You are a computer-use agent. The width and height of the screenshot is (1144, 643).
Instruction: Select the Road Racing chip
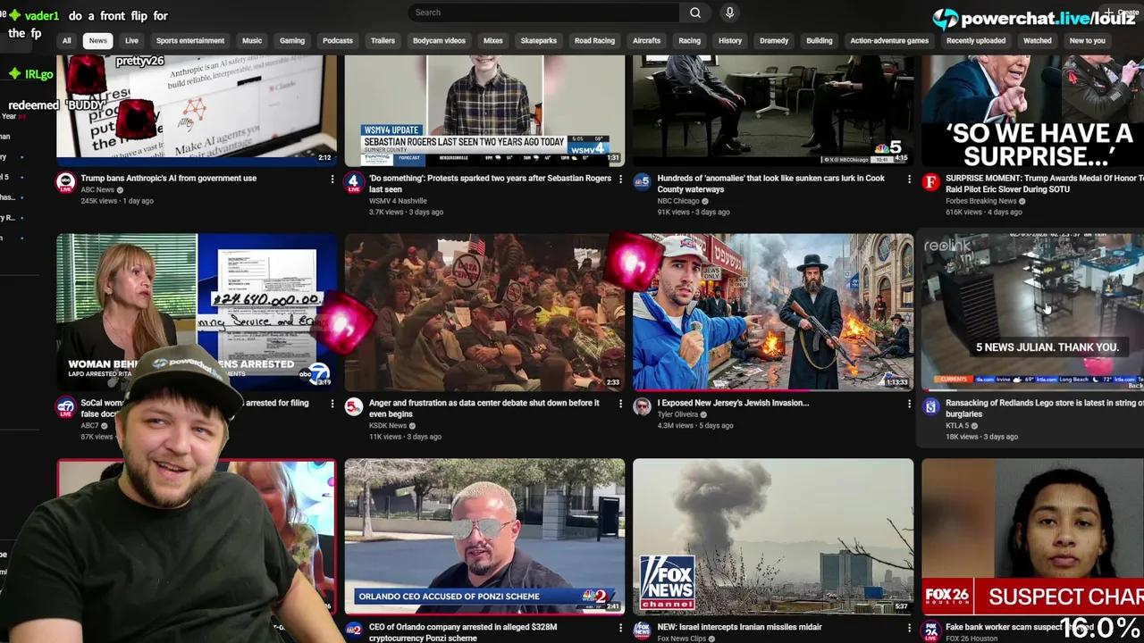click(594, 40)
